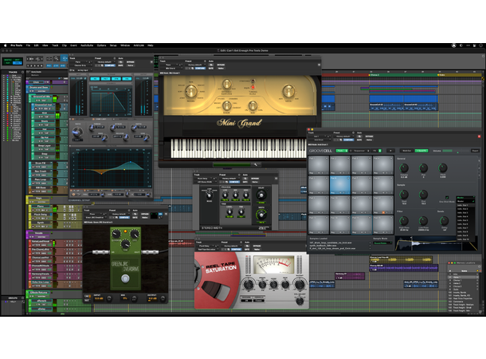Trigger the highlighted blue pad in GrooveCell
This screenshot has height=359, width=486.
[340, 184]
